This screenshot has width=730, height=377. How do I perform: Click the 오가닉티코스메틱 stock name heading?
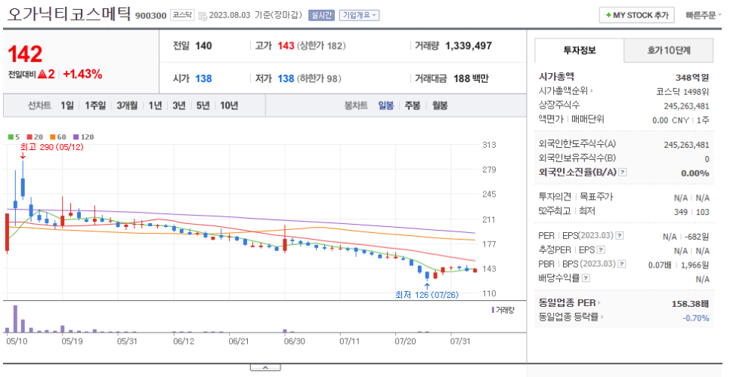tap(69, 14)
